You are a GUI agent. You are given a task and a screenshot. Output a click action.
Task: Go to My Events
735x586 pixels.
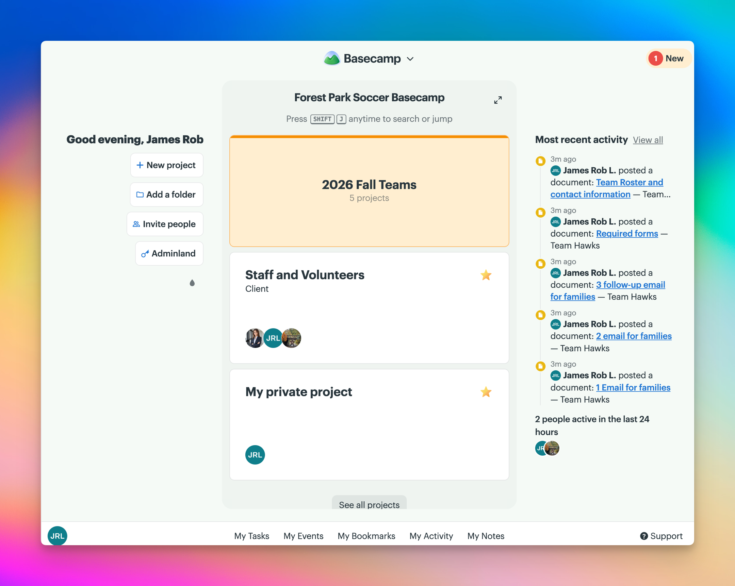coord(304,536)
